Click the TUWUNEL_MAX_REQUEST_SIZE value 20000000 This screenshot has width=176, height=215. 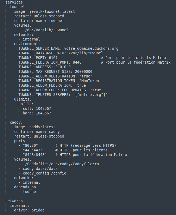(84, 71)
